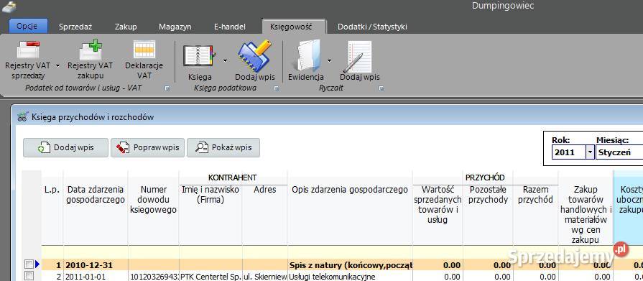
Task: Select the PTK Centertel Sp. cell
Action: pos(211,277)
